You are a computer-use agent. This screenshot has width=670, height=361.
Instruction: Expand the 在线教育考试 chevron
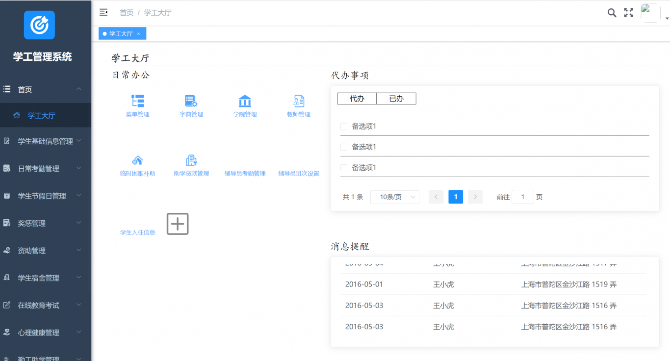click(79, 305)
